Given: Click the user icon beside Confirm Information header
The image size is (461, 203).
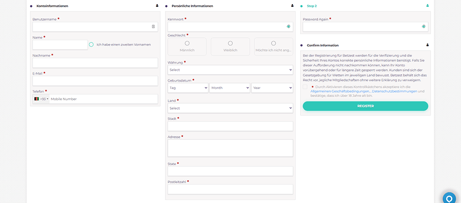Looking at the screenshot, I should (427, 45).
